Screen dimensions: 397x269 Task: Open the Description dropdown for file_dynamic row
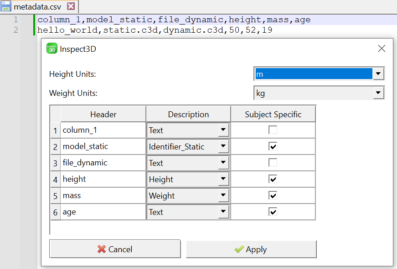point(188,163)
